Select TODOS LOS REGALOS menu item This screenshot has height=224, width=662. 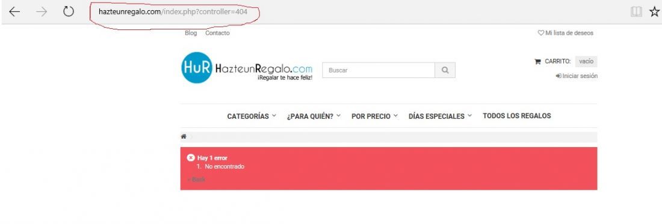(517, 116)
